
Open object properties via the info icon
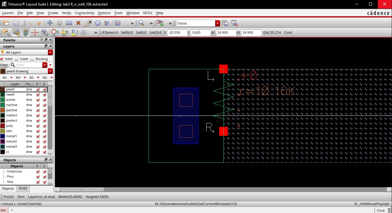98,23
